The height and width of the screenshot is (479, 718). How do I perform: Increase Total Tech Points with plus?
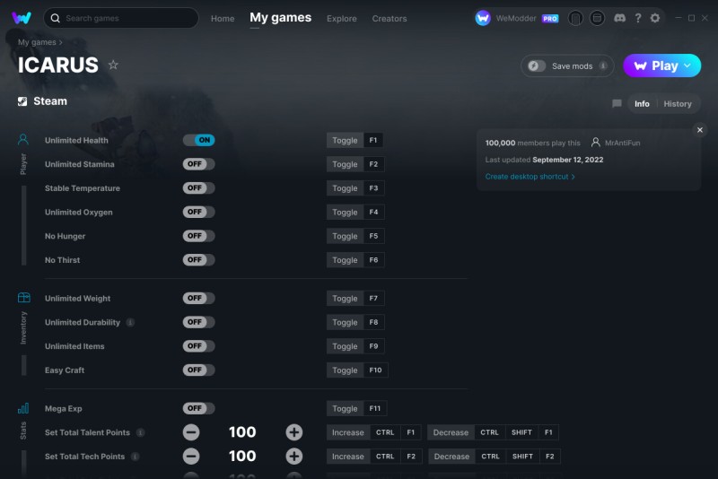coord(294,456)
